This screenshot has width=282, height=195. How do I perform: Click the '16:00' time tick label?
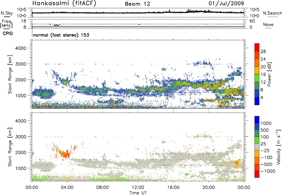[173, 188]
